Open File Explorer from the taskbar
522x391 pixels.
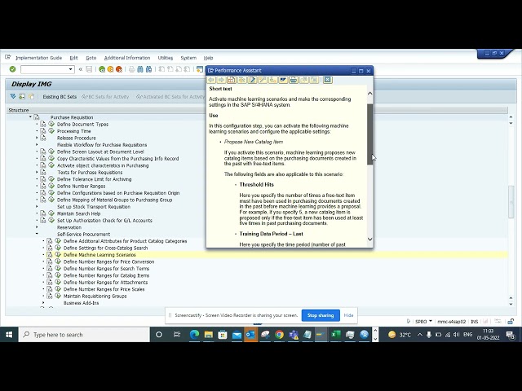209,335
